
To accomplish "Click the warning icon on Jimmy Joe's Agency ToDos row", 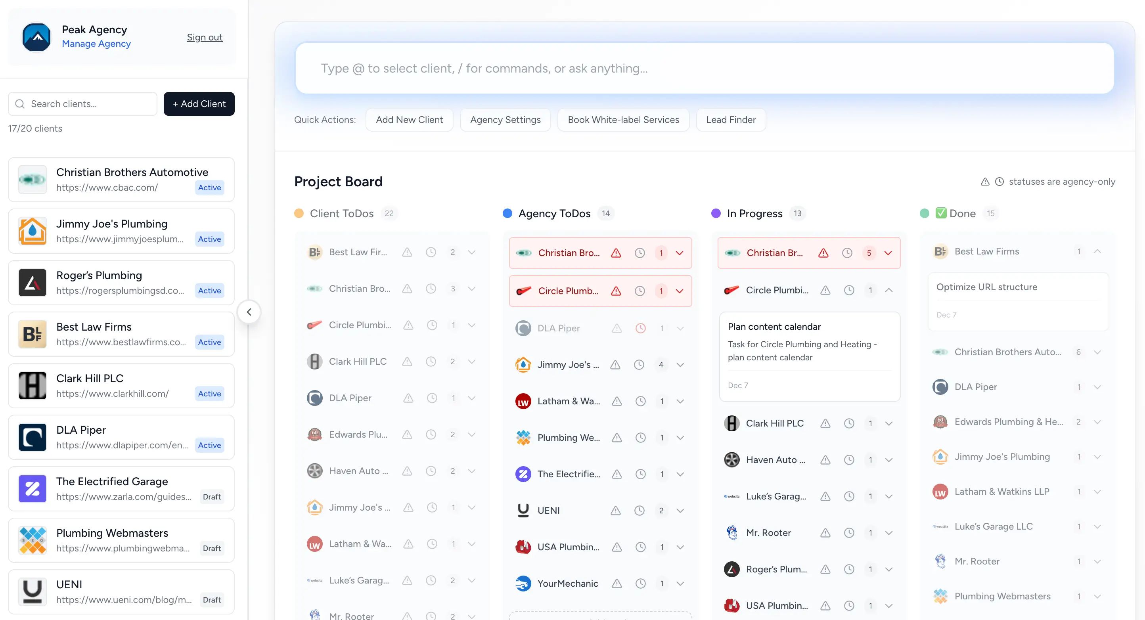I will pos(615,365).
